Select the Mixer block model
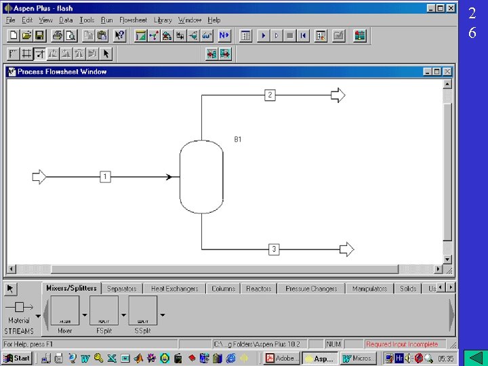Image resolution: width=488 pixels, height=366 pixels. pos(65,310)
